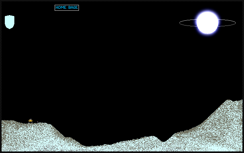This screenshot has height=153, width=244.
Task: Click the HOME BASE label box
Action: pos(67,8)
